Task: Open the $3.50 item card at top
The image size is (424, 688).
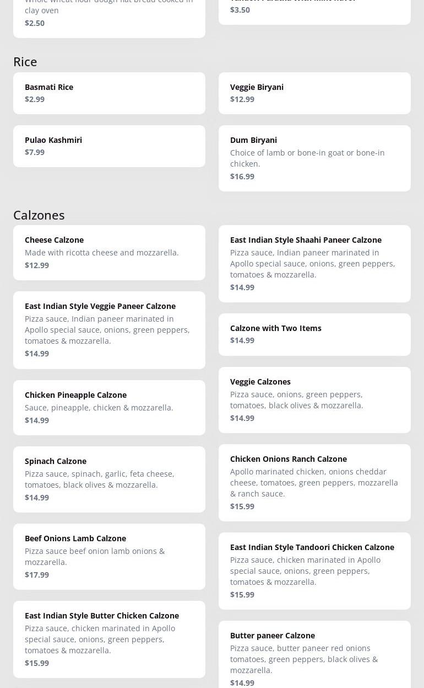Action: pyautogui.click(x=314, y=10)
